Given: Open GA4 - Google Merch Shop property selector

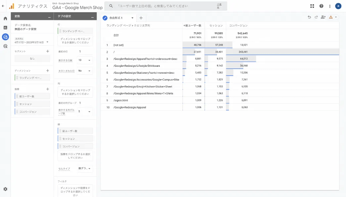Looking at the screenshot, I should (77, 6).
